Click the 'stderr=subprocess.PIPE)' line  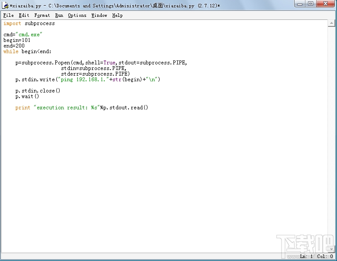[96, 74]
